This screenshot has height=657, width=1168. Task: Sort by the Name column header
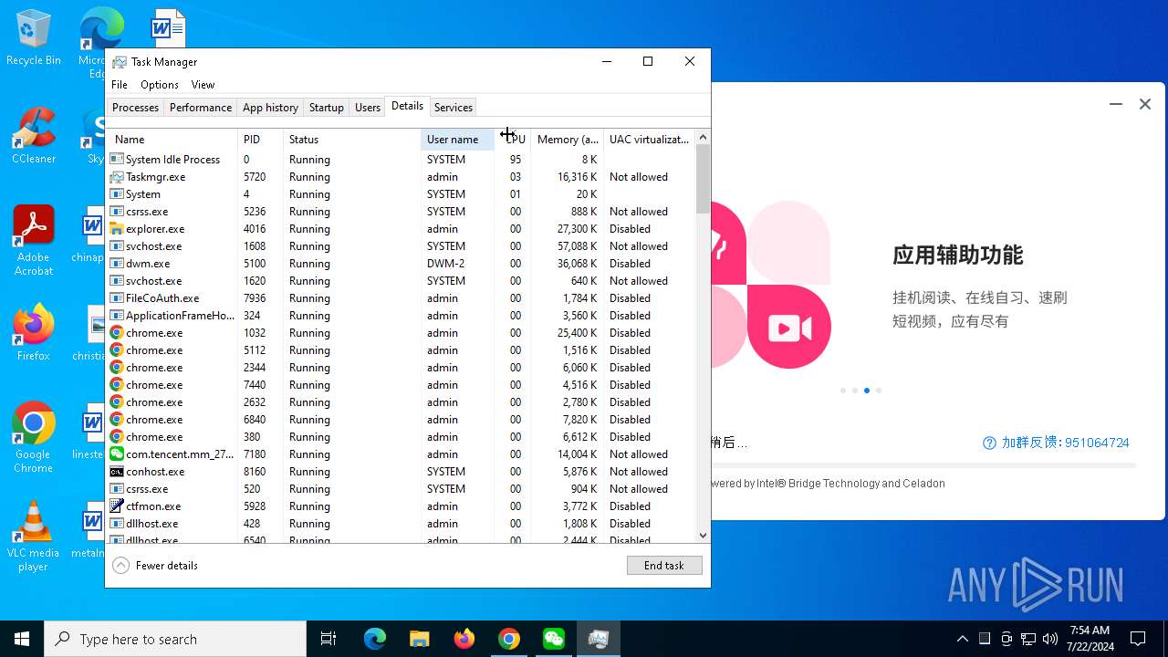[x=172, y=140]
